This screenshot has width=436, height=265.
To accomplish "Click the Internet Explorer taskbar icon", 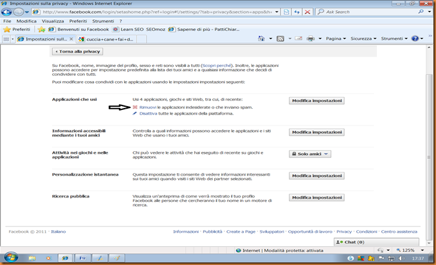I will click(x=66, y=259).
